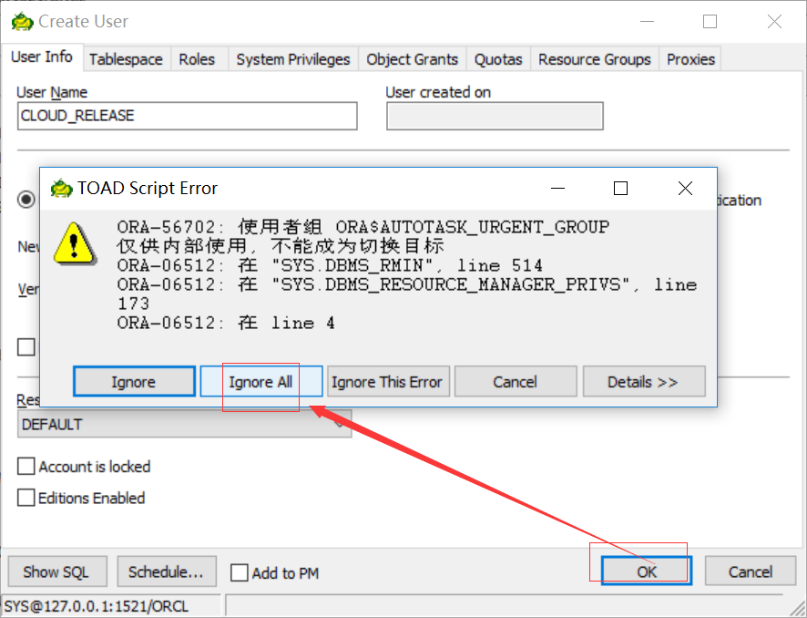Click the User Name label
This screenshot has height=618, width=807.
pyautogui.click(x=52, y=92)
